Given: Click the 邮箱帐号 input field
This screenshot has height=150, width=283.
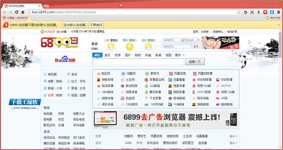Looking at the screenshot, I should click(172, 40).
